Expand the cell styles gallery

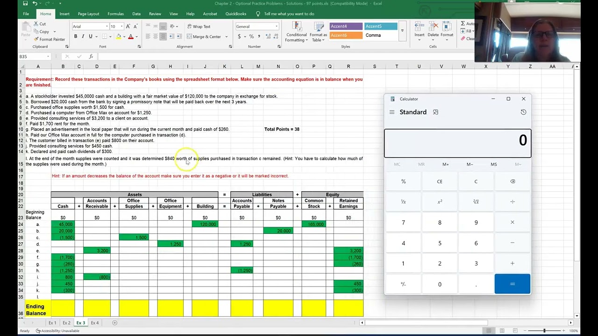click(x=402, y=31)
